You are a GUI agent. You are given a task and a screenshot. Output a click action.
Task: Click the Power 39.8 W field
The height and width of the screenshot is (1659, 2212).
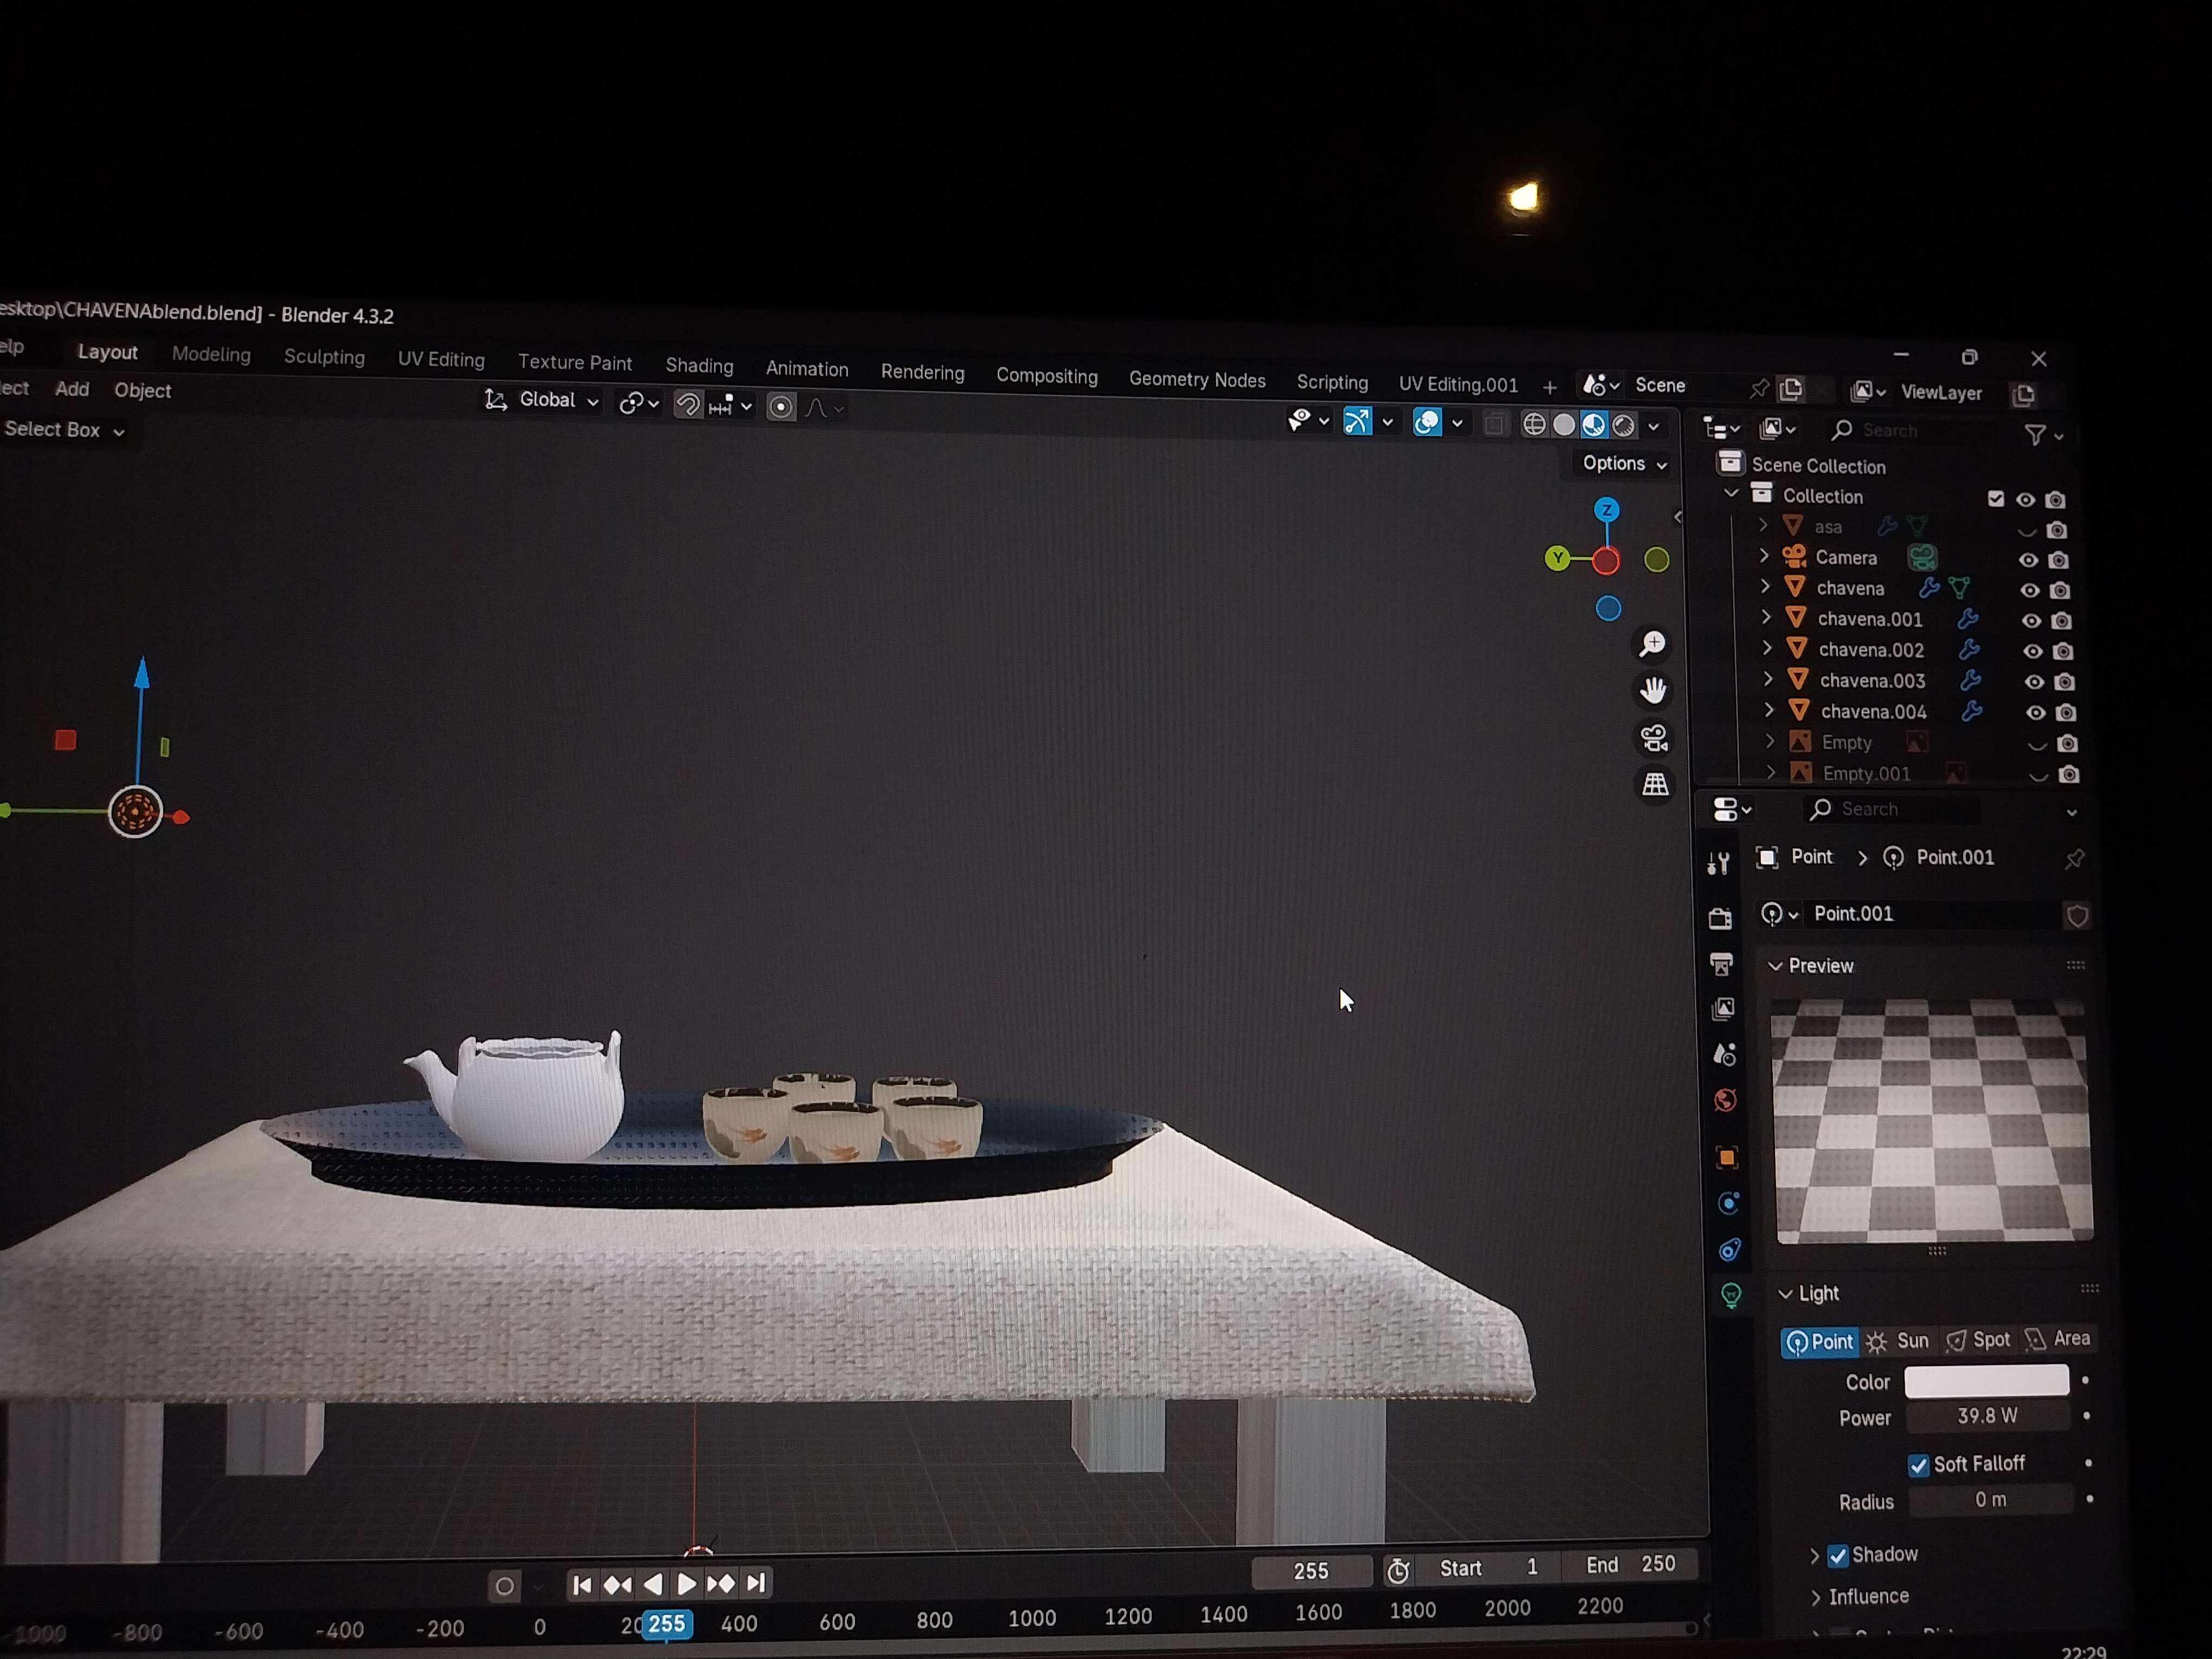pyautogui.click(x=1987, y=1417)
